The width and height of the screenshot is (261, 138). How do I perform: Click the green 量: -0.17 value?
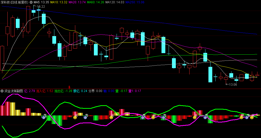coord(121,91)
